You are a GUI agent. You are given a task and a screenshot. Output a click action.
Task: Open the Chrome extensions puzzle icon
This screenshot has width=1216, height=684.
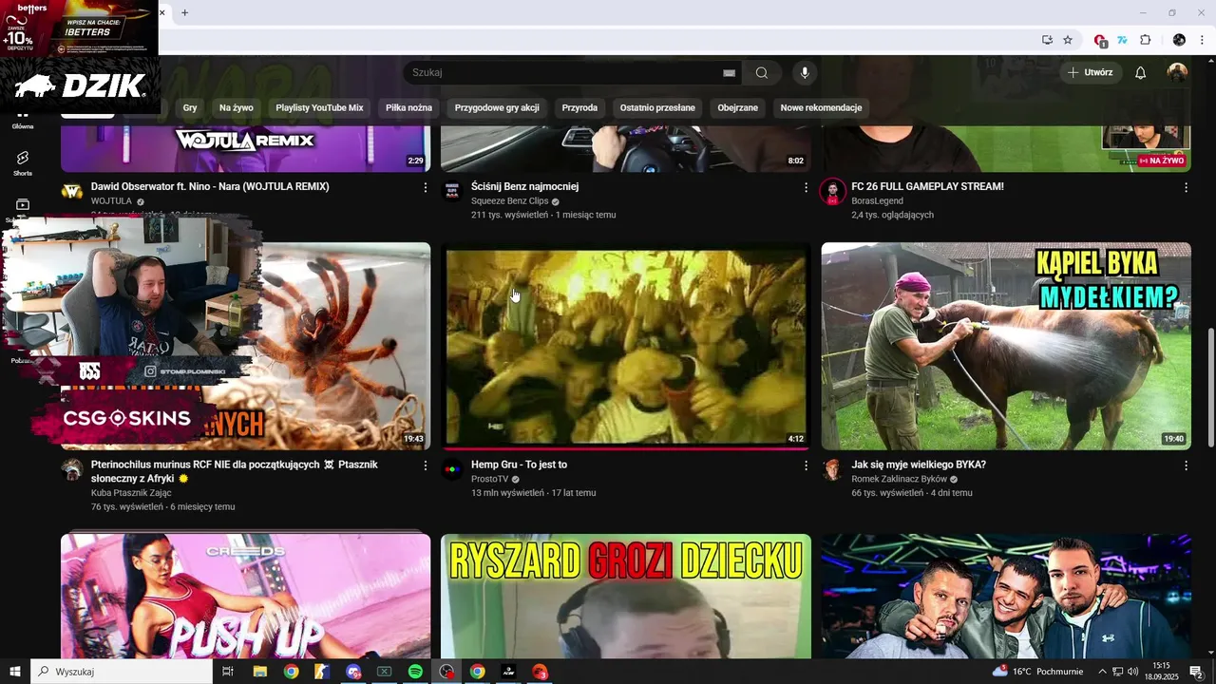click(x=1145, y=40)
